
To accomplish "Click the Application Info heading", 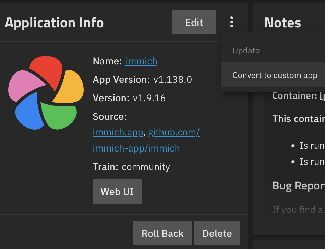I will [x=54, y=23].
